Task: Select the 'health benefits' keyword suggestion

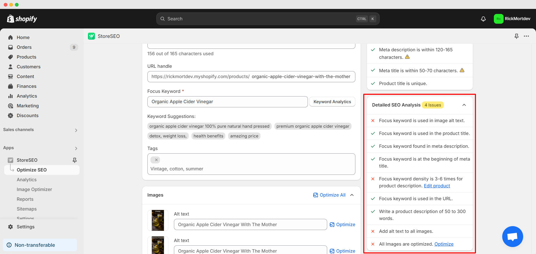Action: pos(208,136)
